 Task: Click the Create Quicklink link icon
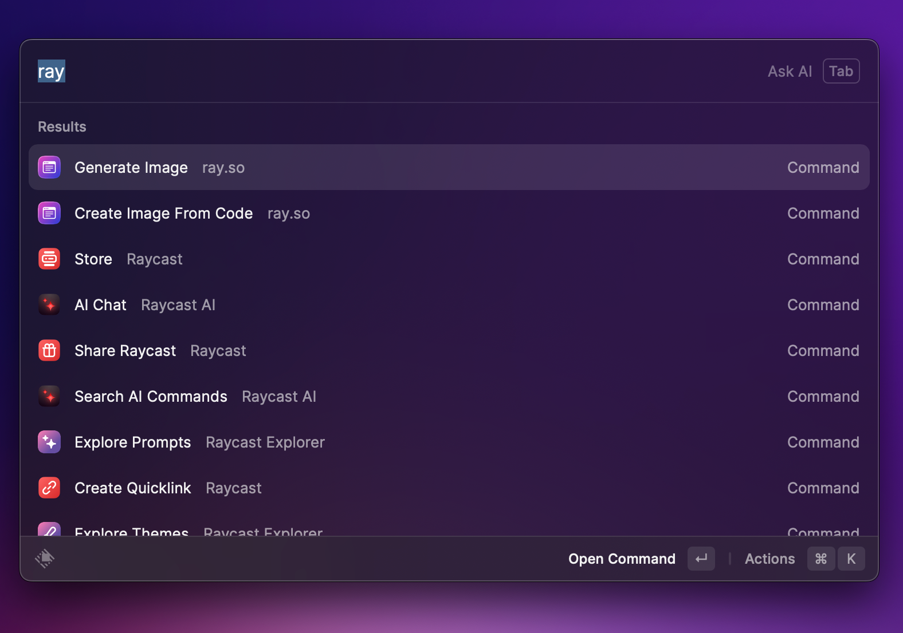pos(49,488)
